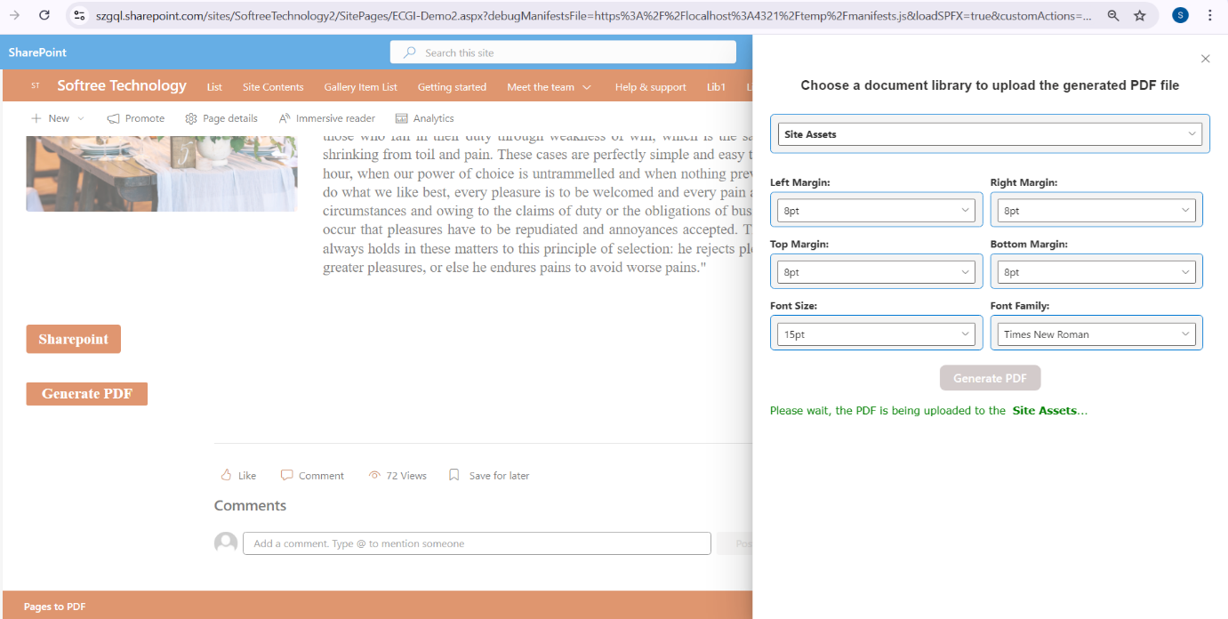The width and height of the screenshot is (1228, 619).
Task: Open the Bottom Margin dropdown
Action: click(1096, 272)
